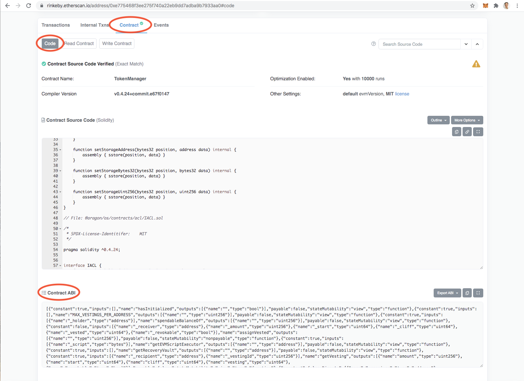Click the 'Contract ABI' heading

point(61,293)
